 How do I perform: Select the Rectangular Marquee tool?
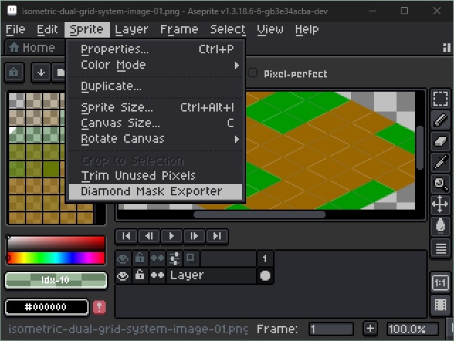pyautogui.click(x=441, y=99)
